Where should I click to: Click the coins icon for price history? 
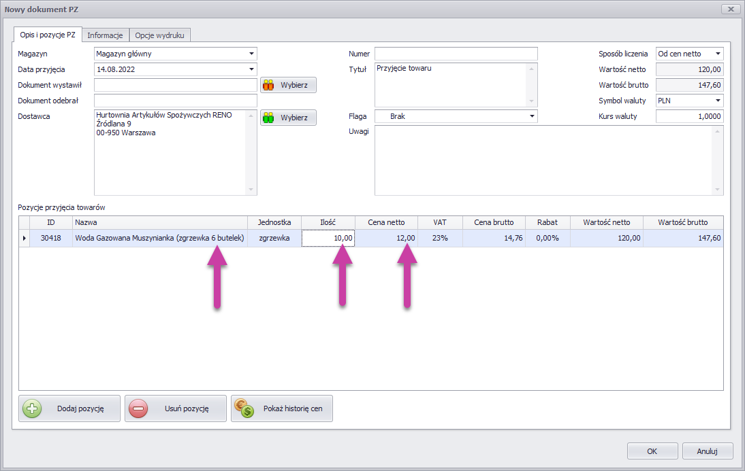coord(244,408)
